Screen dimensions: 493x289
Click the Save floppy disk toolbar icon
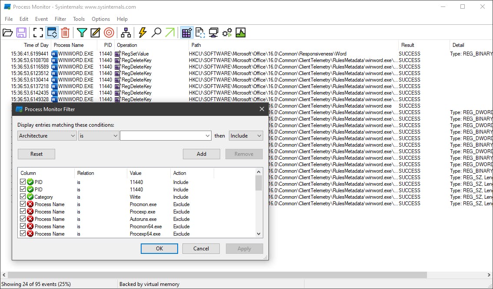[21, 33]
